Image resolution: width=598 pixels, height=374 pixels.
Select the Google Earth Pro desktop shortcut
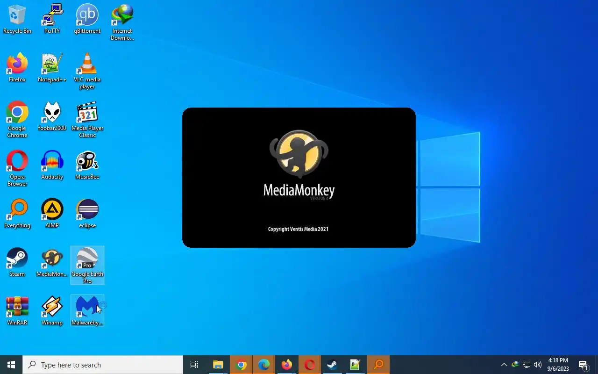coord(87,266)
